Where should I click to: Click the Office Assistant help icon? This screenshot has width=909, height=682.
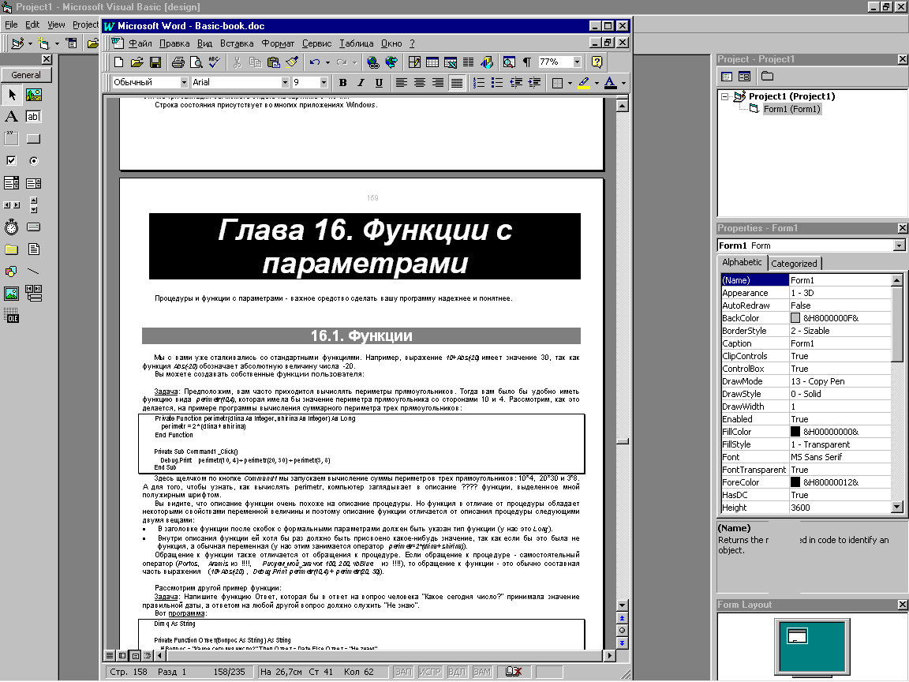coord(597,62)
